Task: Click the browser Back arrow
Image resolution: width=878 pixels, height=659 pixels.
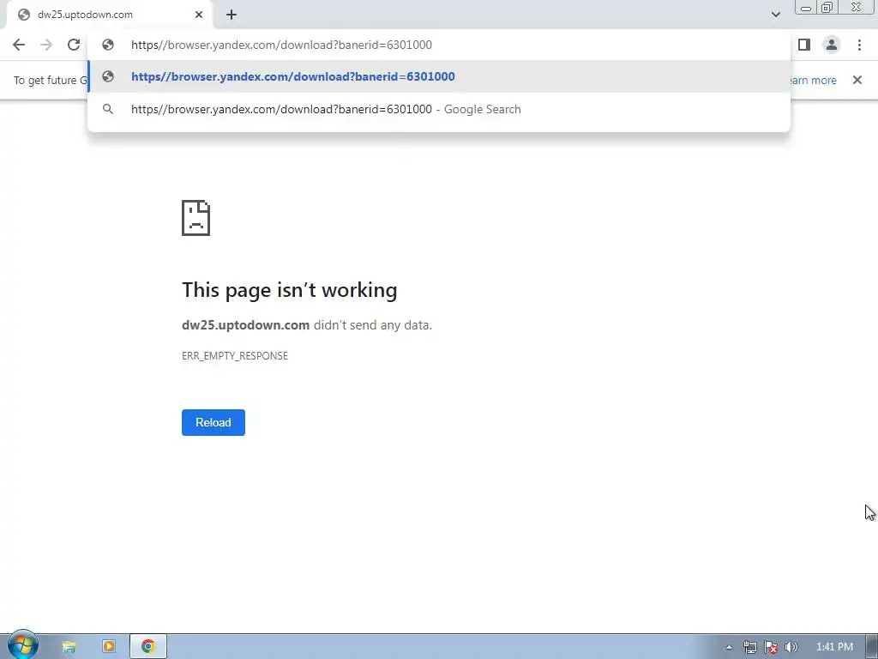Action: (19, 45)
